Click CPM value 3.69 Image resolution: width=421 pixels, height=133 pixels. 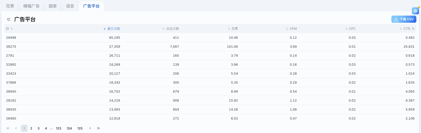293,47
